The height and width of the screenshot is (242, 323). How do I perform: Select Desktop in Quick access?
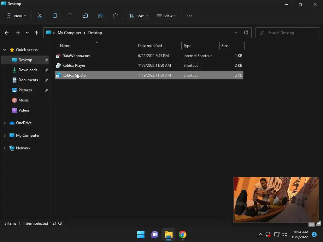(25, 60)
